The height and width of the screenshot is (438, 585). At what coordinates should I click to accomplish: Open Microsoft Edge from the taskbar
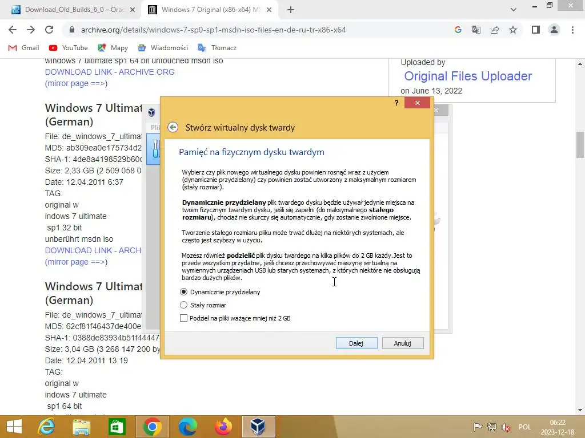187,427
